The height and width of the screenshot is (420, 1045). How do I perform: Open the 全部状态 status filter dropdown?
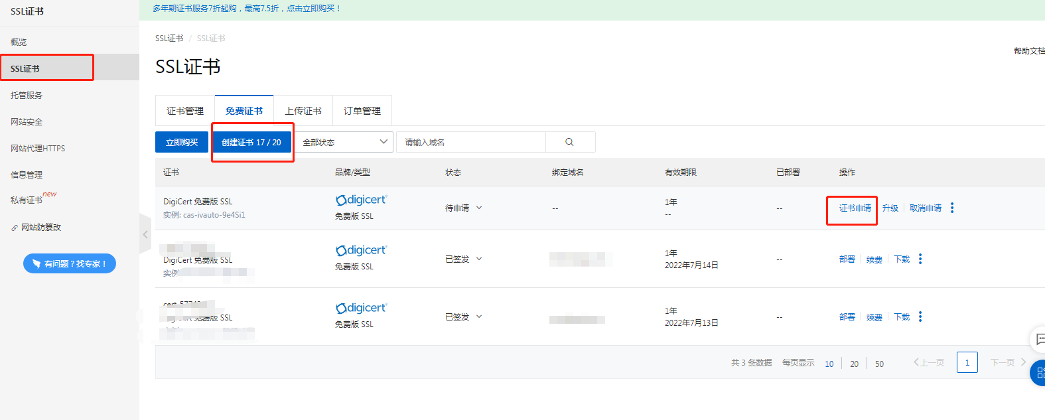(x=343, y=142)
